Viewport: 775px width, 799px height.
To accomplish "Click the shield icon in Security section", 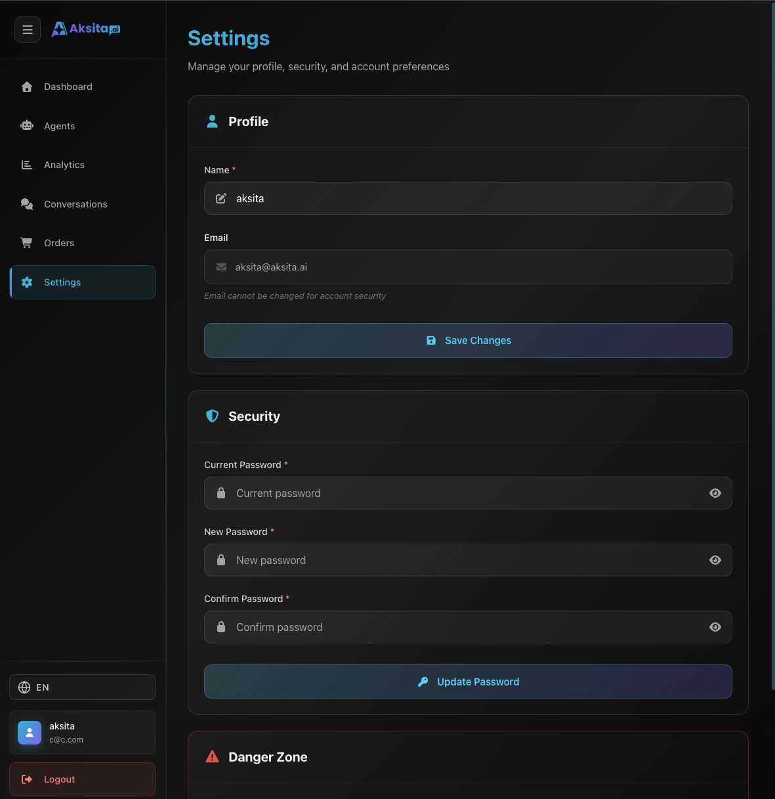I will pos(212,416).
